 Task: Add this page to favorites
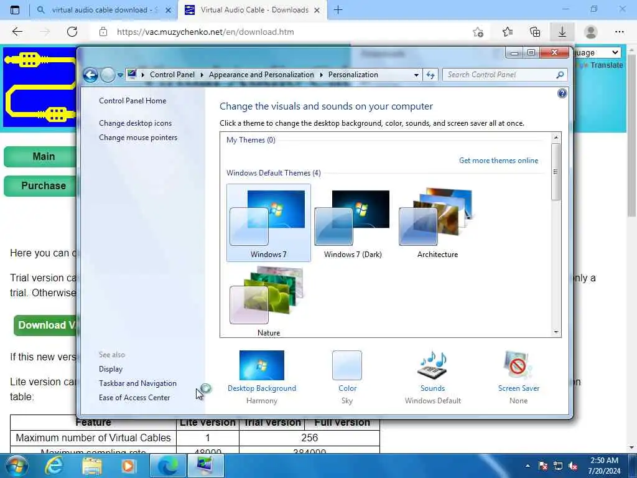[478, 32]
